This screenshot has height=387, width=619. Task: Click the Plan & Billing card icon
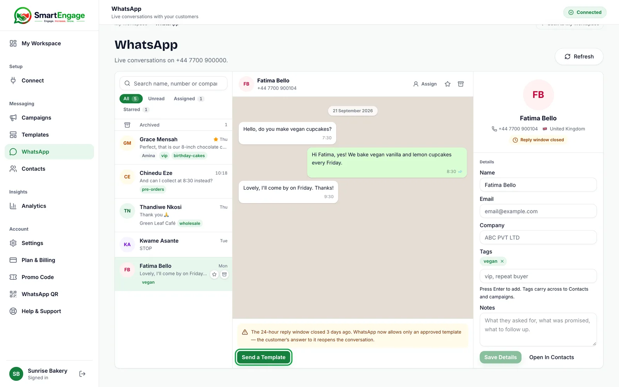(x=13, y=260)
